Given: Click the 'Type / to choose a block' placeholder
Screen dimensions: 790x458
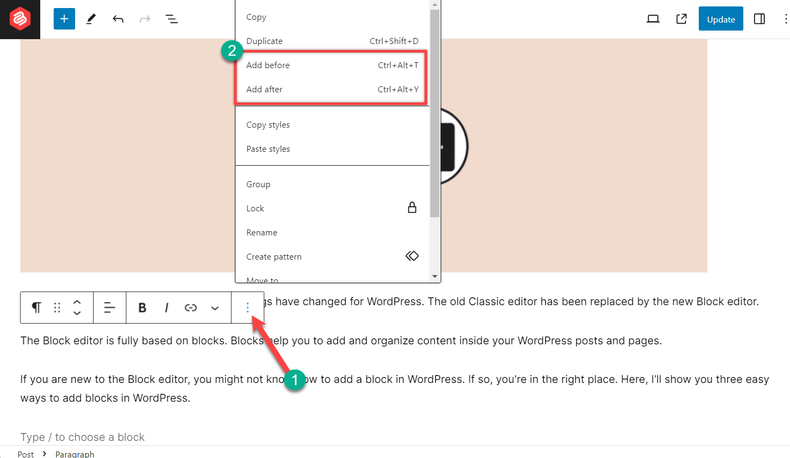Looking at the screenshot, I should 83,437.
